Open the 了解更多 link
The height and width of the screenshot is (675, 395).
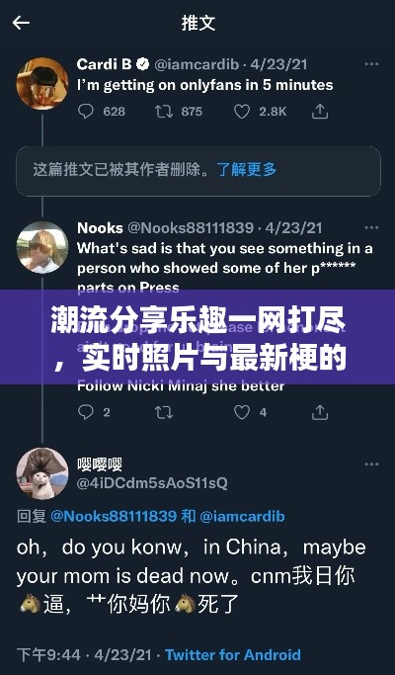[247, 169]
